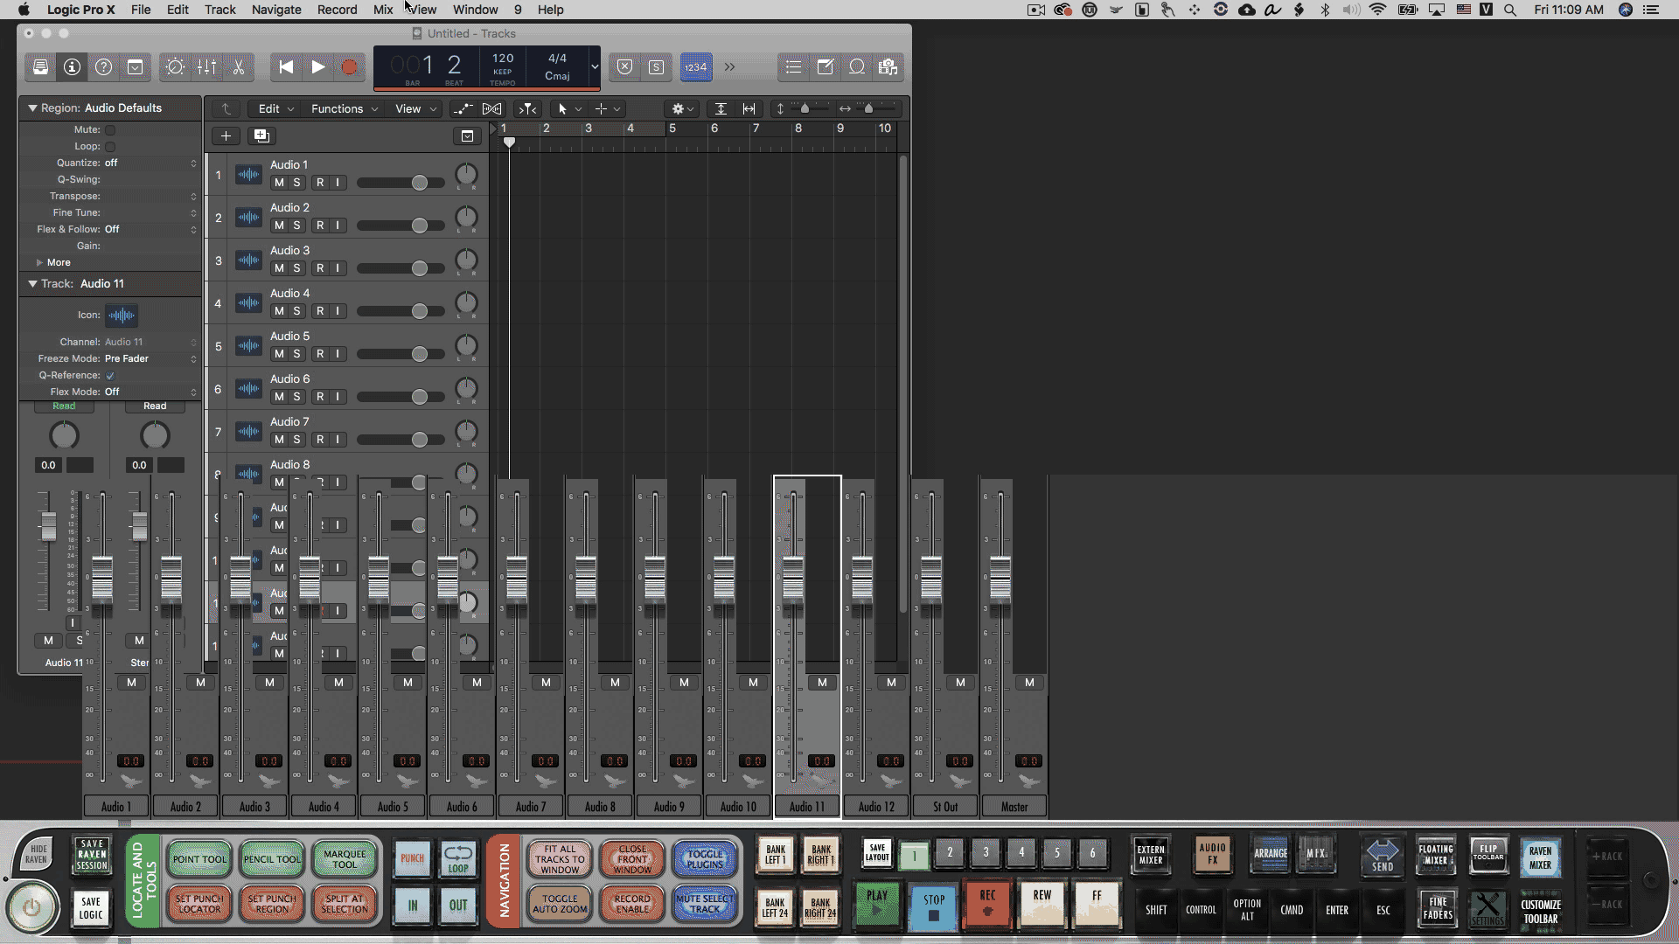Open the Freeze Mode Pre Fader dropdown
This screenshot has height=944, width=1679.
150,359
